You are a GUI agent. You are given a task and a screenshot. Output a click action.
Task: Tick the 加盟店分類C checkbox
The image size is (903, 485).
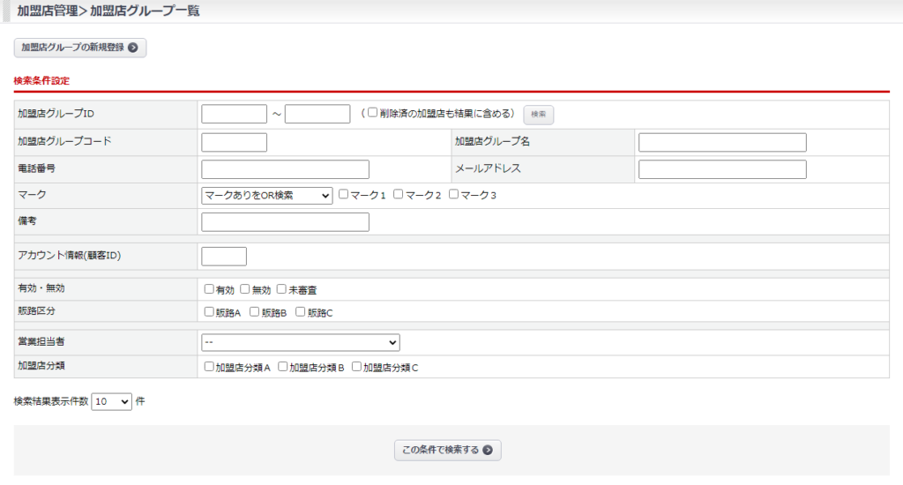[357, 367]
